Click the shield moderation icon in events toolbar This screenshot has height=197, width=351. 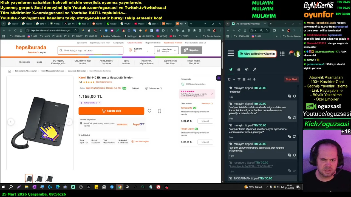[229, 79]
